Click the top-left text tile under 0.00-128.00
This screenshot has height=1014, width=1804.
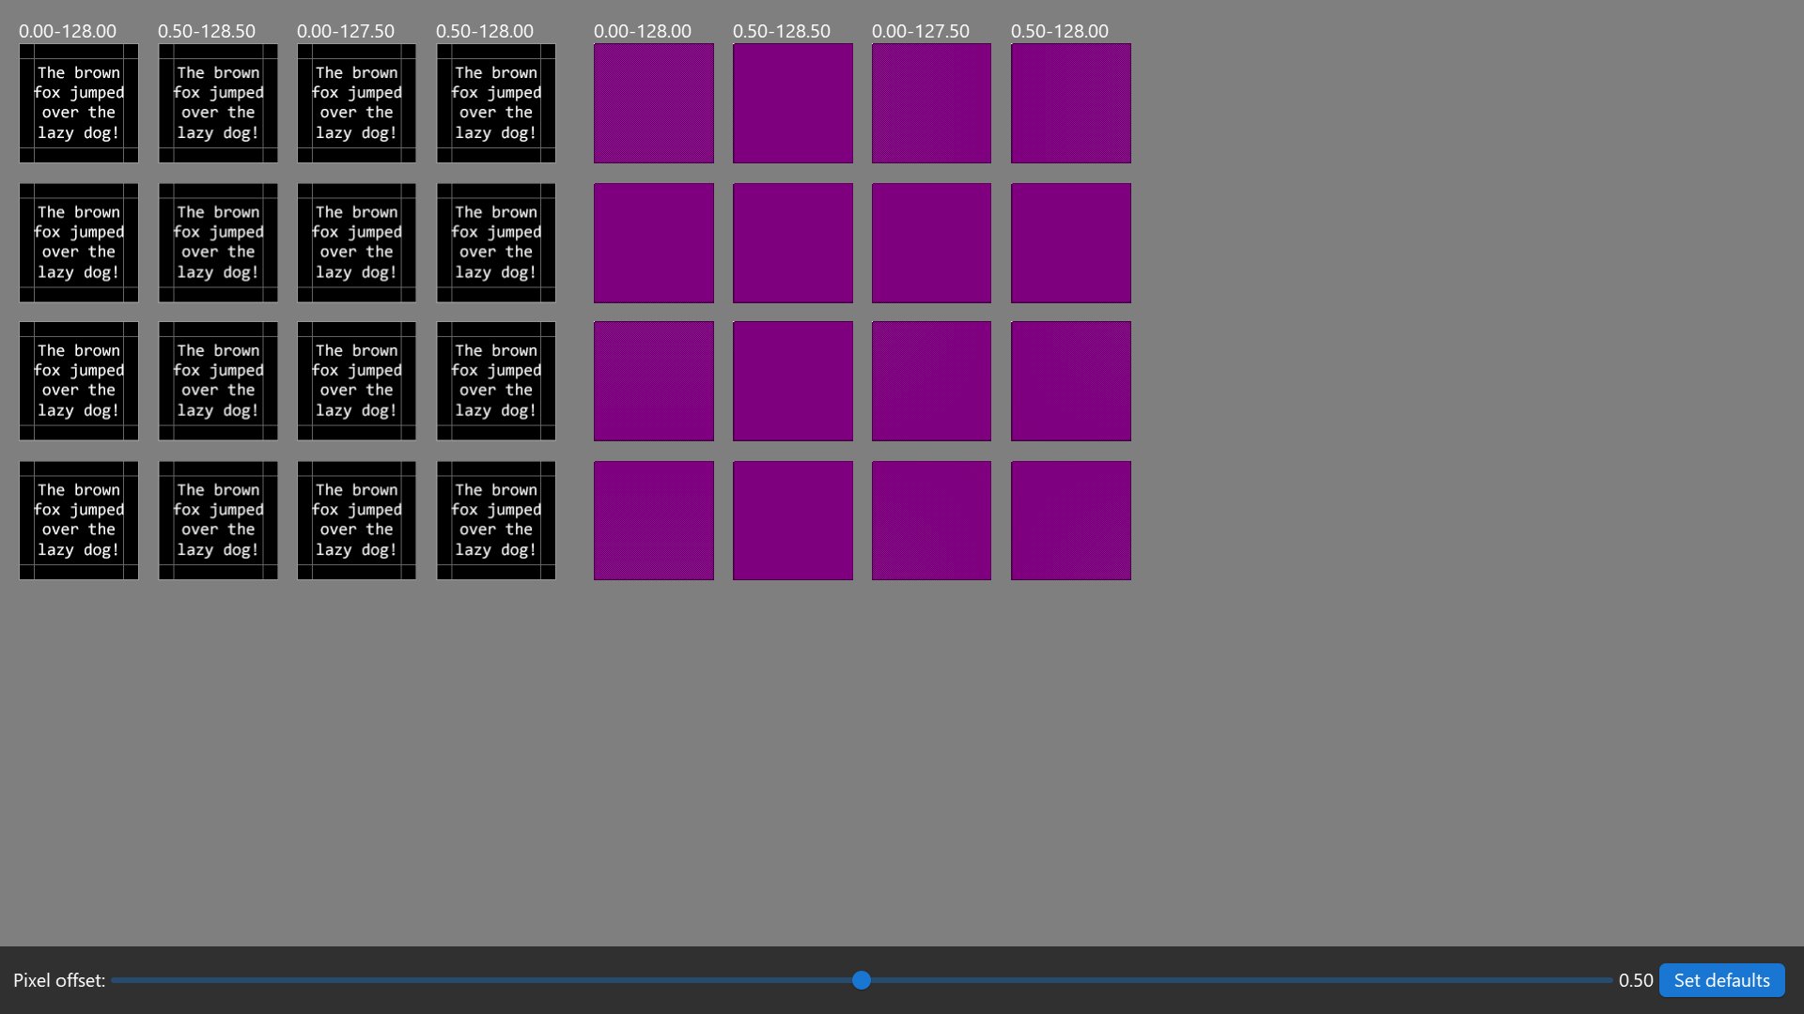(x=79, y=103)
